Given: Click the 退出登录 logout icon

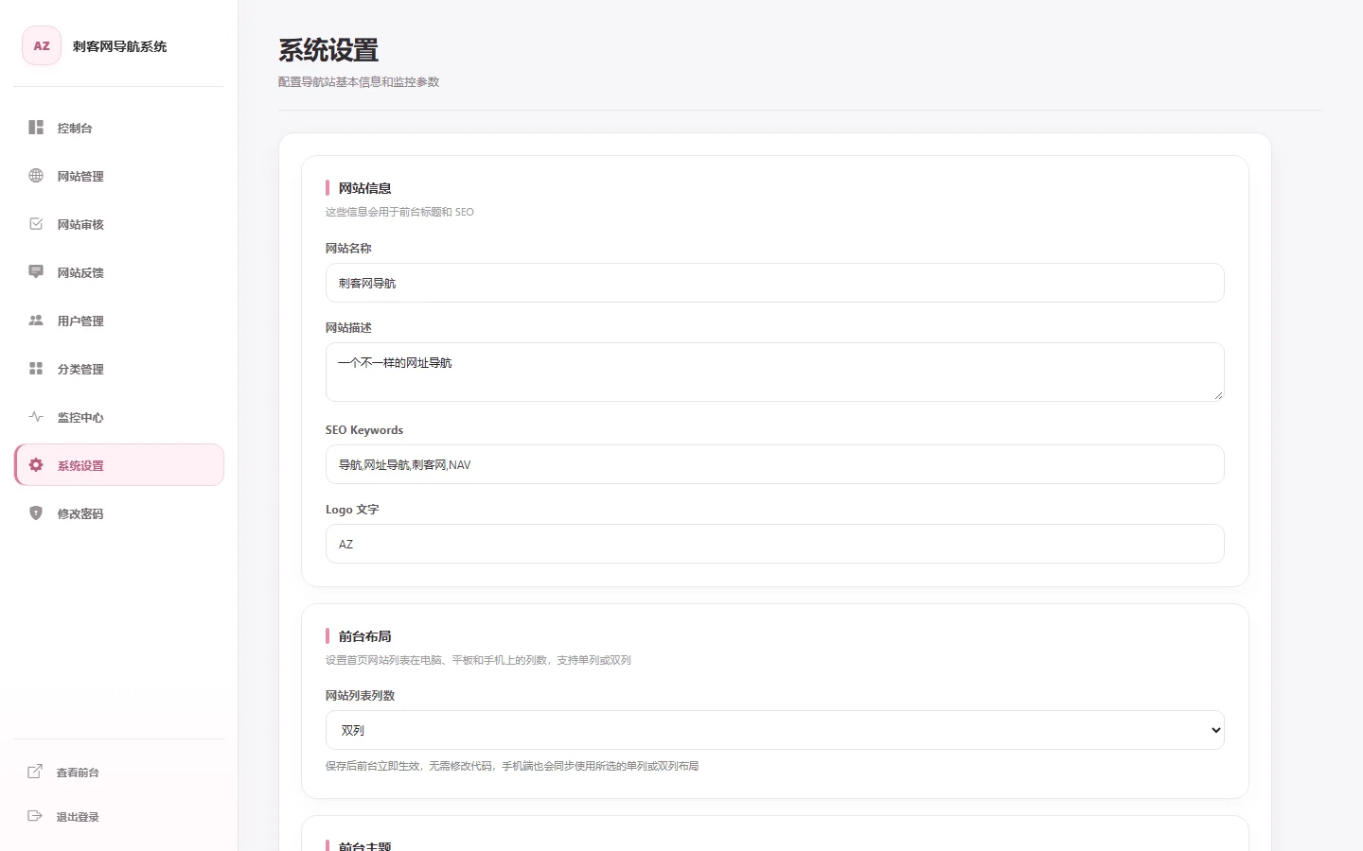Looking at the screenshot, I should [35, 816].
